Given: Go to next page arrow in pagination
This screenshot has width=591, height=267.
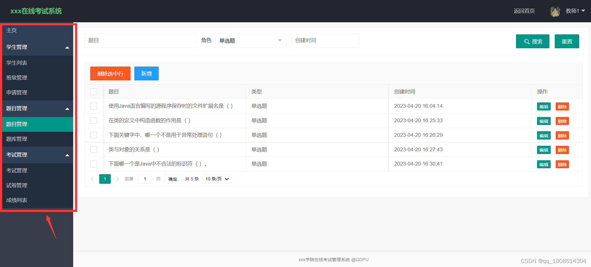Looking at the screenshot, I should click(x=118, y=179).
